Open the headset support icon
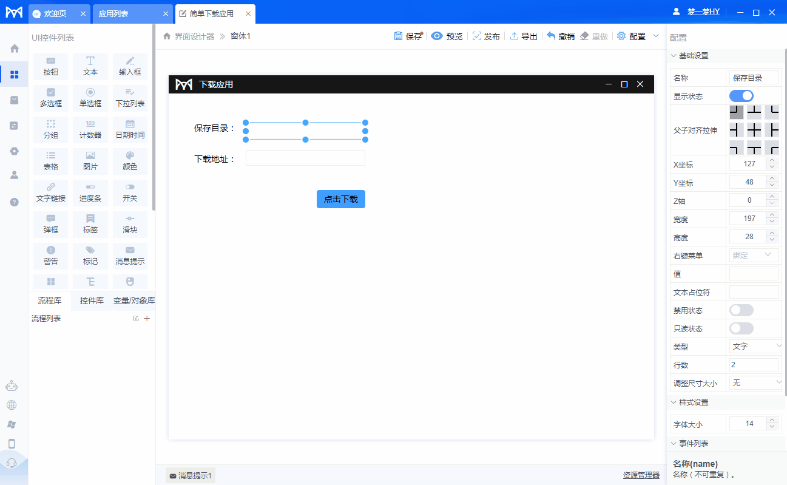 (12, 463)
